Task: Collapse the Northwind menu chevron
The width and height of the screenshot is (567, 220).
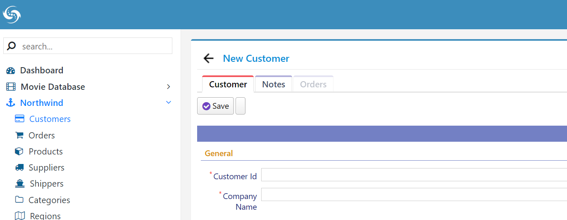Action: (168, 103)
